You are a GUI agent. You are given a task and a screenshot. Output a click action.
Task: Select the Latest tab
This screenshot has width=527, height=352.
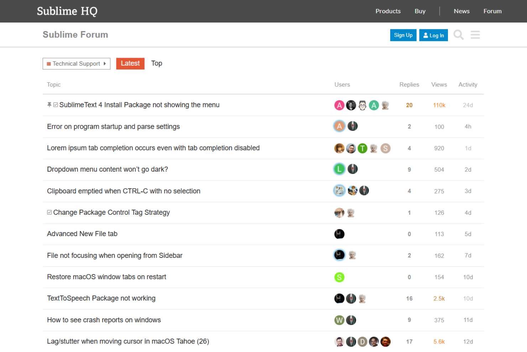(x=130, y=63)
